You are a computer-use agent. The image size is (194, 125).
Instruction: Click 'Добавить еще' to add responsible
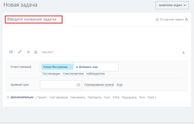[87, 67]
